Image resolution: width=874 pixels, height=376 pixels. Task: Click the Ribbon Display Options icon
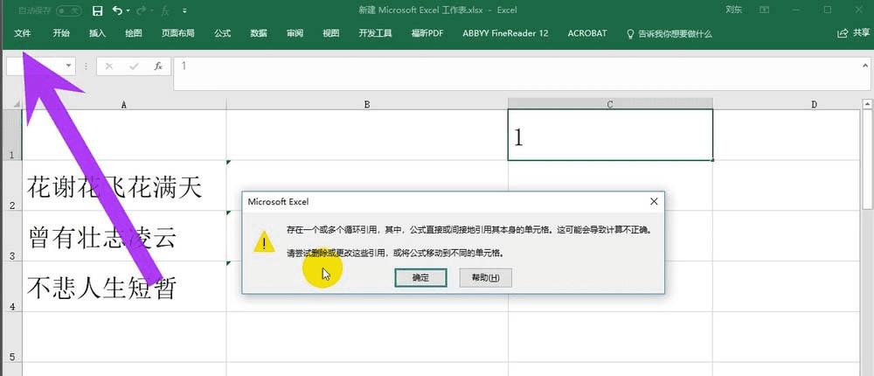click(x=766, y=10)
